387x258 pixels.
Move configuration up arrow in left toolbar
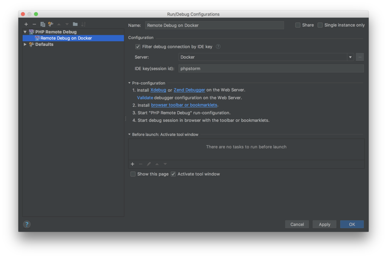coord(59,24)
